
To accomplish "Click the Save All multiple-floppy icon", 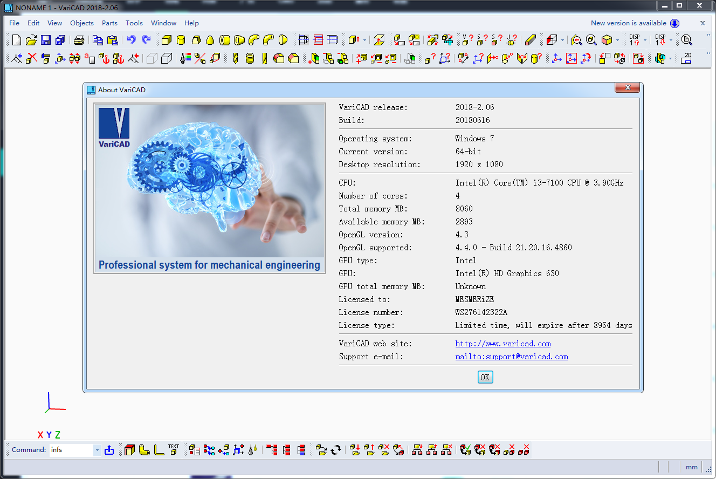I will pyautogui.click(x=60, y=39).
